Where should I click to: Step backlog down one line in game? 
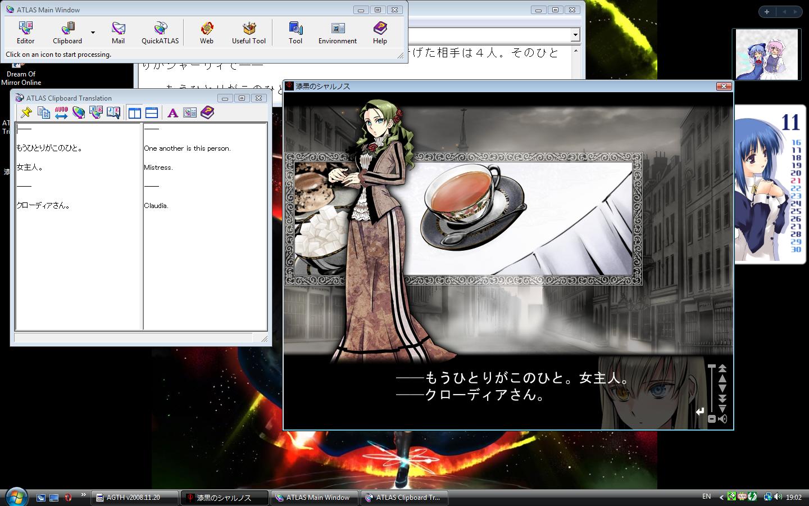click(722, 388)
